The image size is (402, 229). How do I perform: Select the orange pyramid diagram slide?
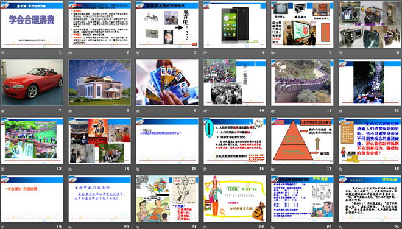point(302,141)
